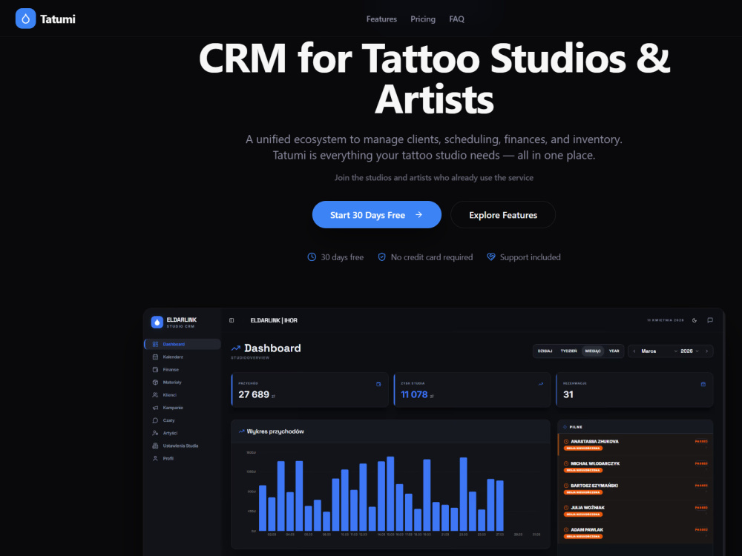Screen dimensions: 742x556
Task: Click the clock icon beside Michał Włodarczyk
Action: coord(566,464)
